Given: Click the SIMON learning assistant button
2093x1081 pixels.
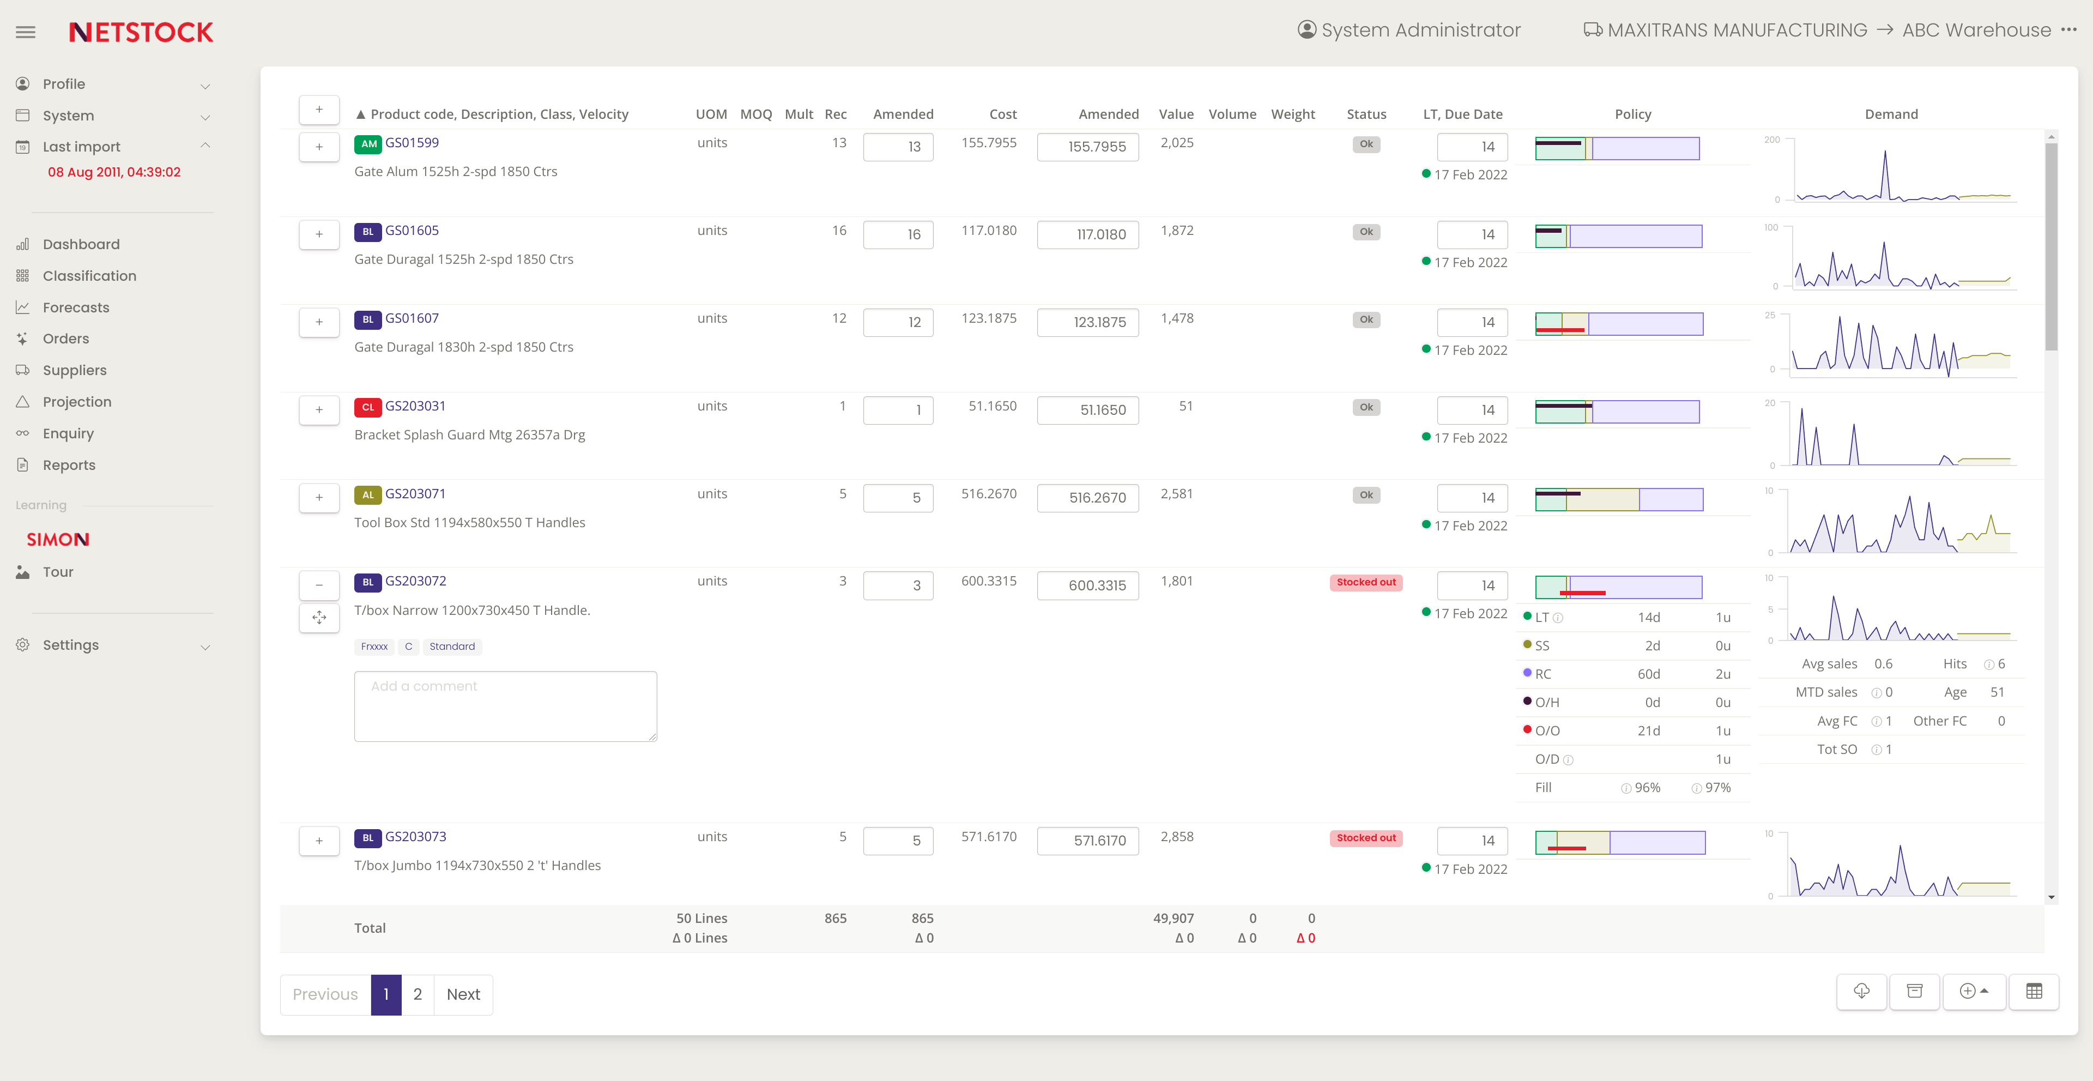Looking at the screenshot, I should 58,539.
